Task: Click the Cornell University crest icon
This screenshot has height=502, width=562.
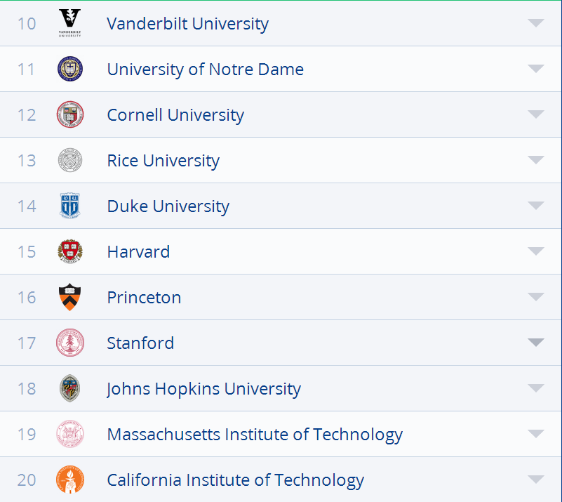Action: (70, 114)
